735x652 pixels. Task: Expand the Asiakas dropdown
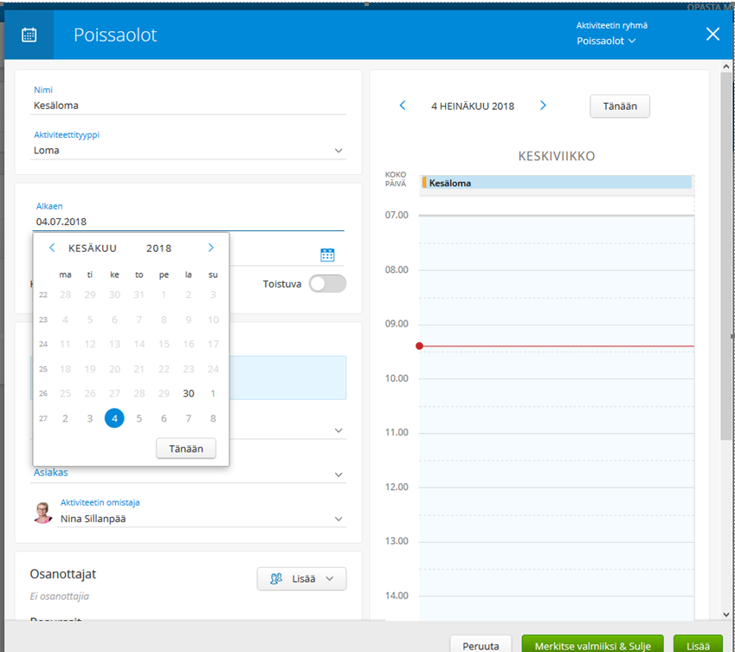coord(338,474)
